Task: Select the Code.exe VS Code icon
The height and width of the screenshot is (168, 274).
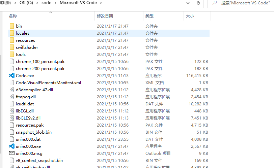Action: 12,75
